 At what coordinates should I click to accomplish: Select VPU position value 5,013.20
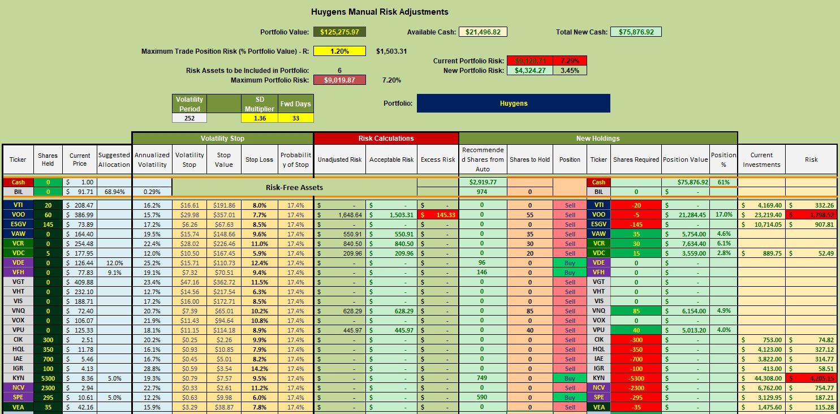point(685,330)
